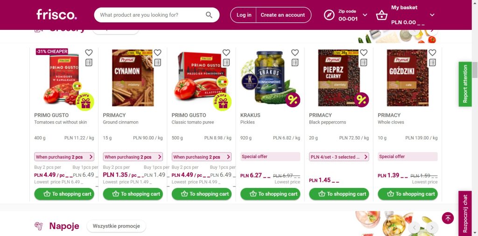478x236 pixels.
Task: Click the Log in button
Action: coord(244,15)
